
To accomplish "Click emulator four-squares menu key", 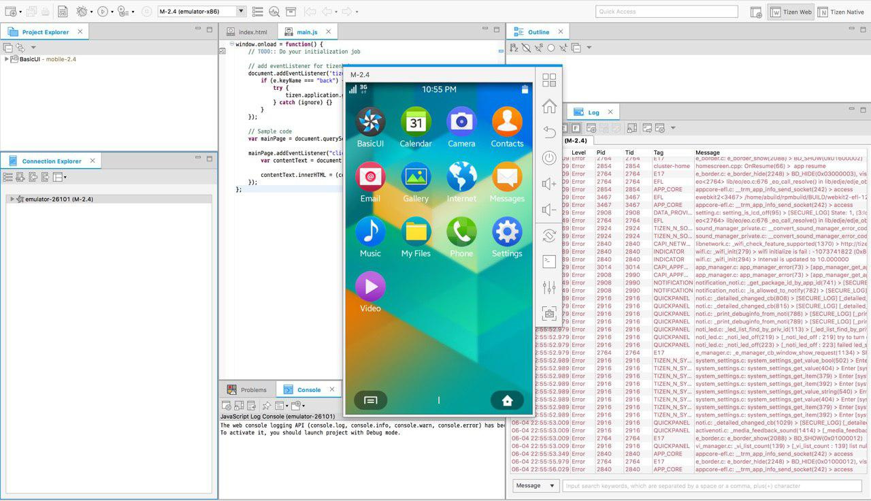I will pos(549,80).
